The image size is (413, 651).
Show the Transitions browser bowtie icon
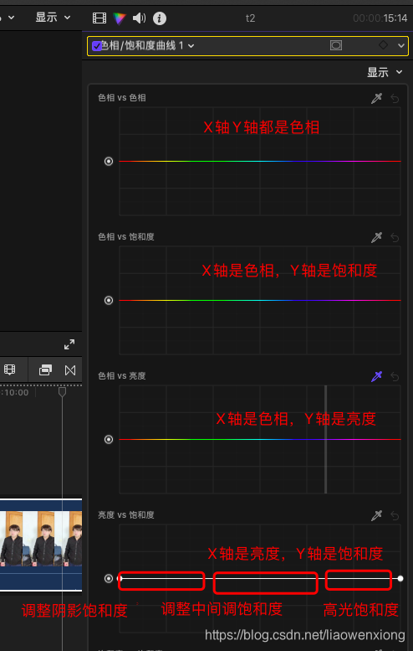click(x=70, y=369)
